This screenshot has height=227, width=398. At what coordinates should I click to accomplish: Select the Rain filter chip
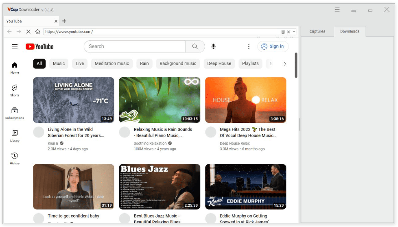click(144, 63)
